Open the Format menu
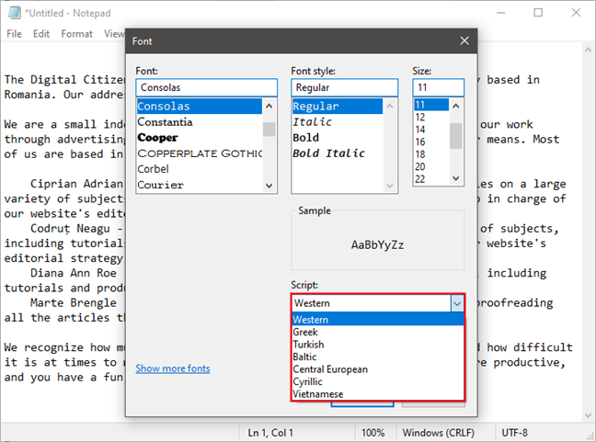Screen dimensions: 596x442 click(76, 34)
